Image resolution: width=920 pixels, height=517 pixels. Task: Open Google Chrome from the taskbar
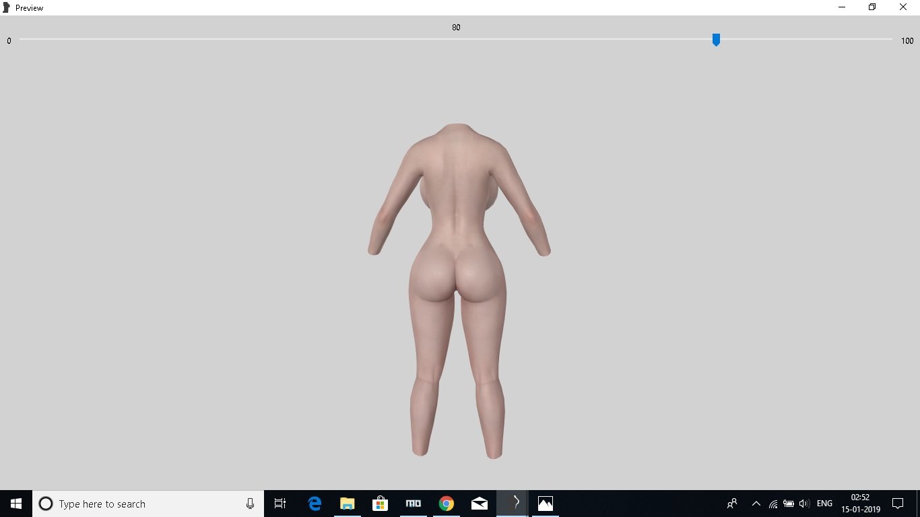tap(447, 504)
